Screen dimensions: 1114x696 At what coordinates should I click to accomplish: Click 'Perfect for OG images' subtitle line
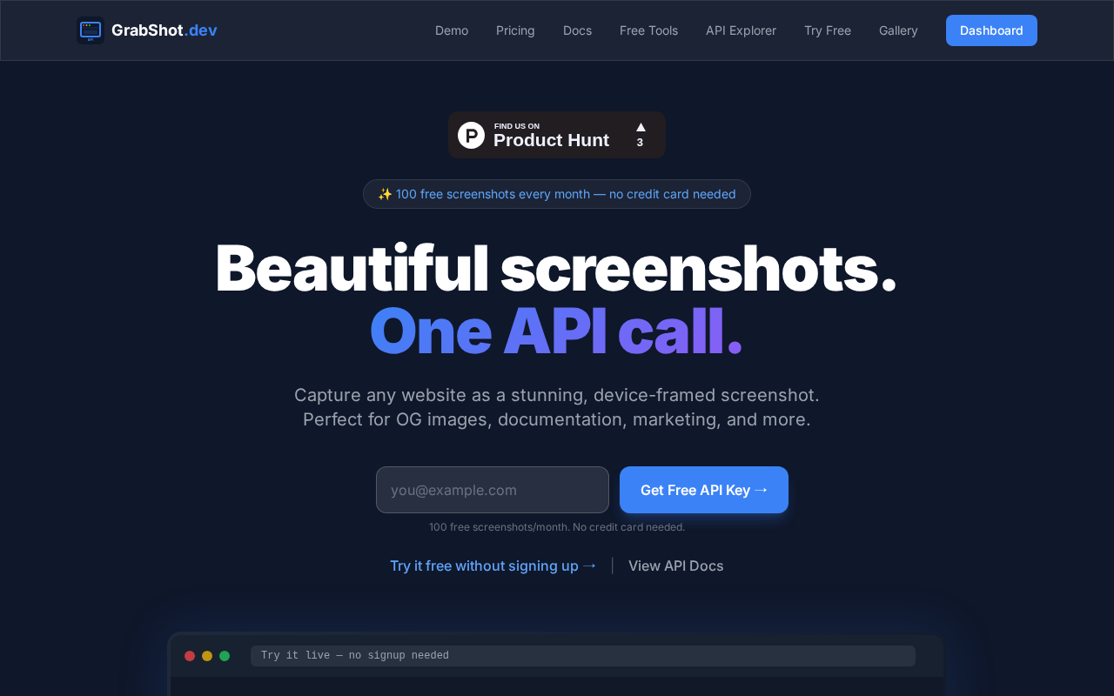coord(557,419)
